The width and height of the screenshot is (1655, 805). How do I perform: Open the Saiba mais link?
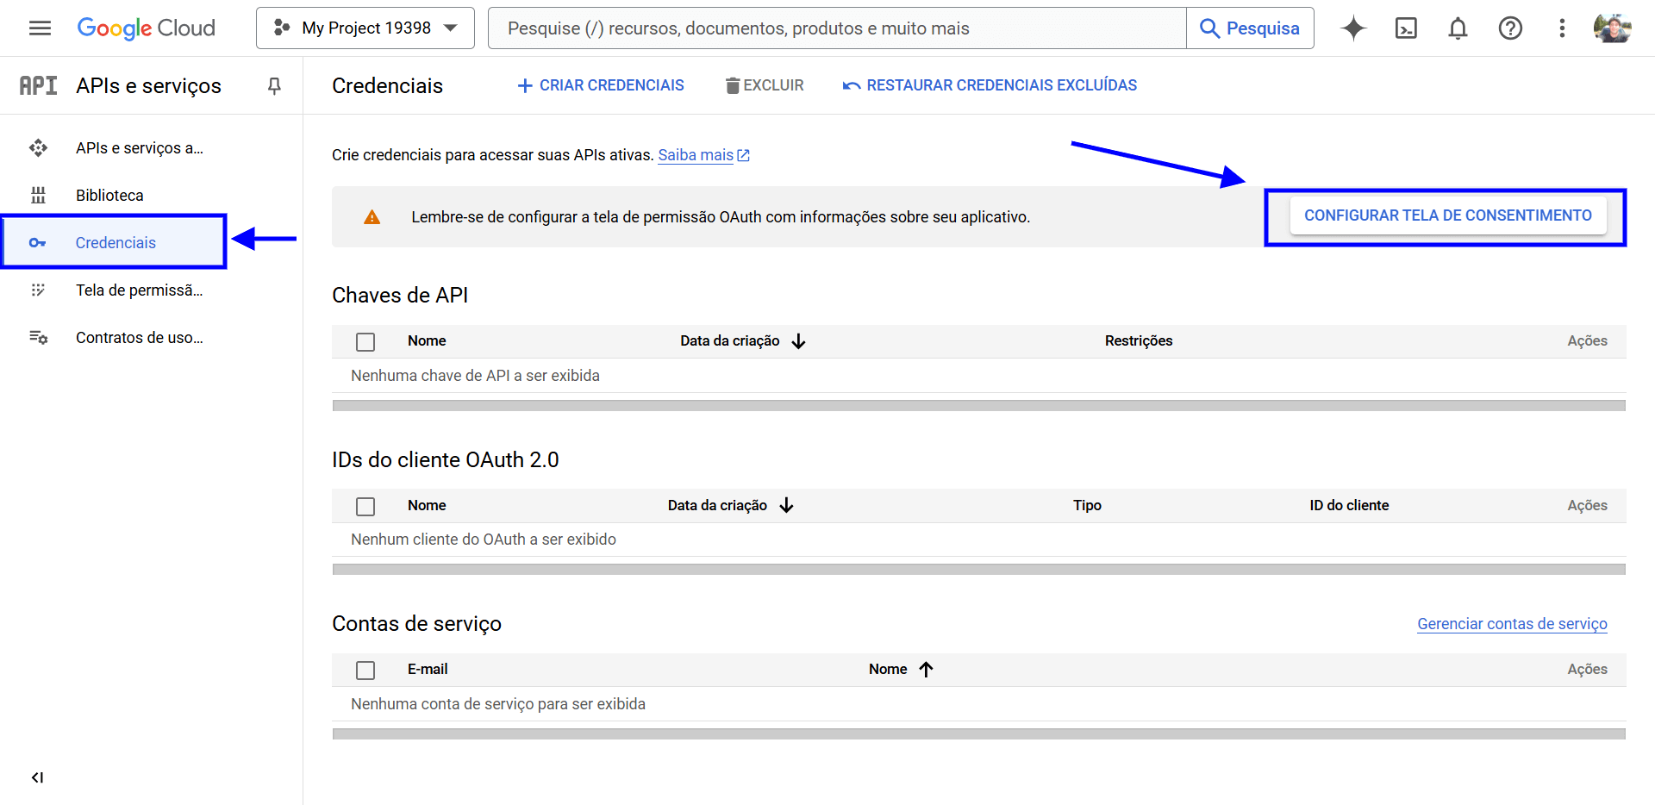(x=696, y=155)
